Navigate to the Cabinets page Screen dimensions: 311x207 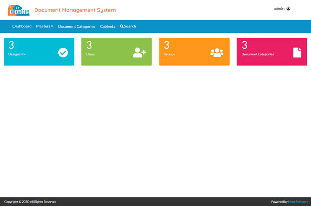pyautogui.click(x=107, y=26)
